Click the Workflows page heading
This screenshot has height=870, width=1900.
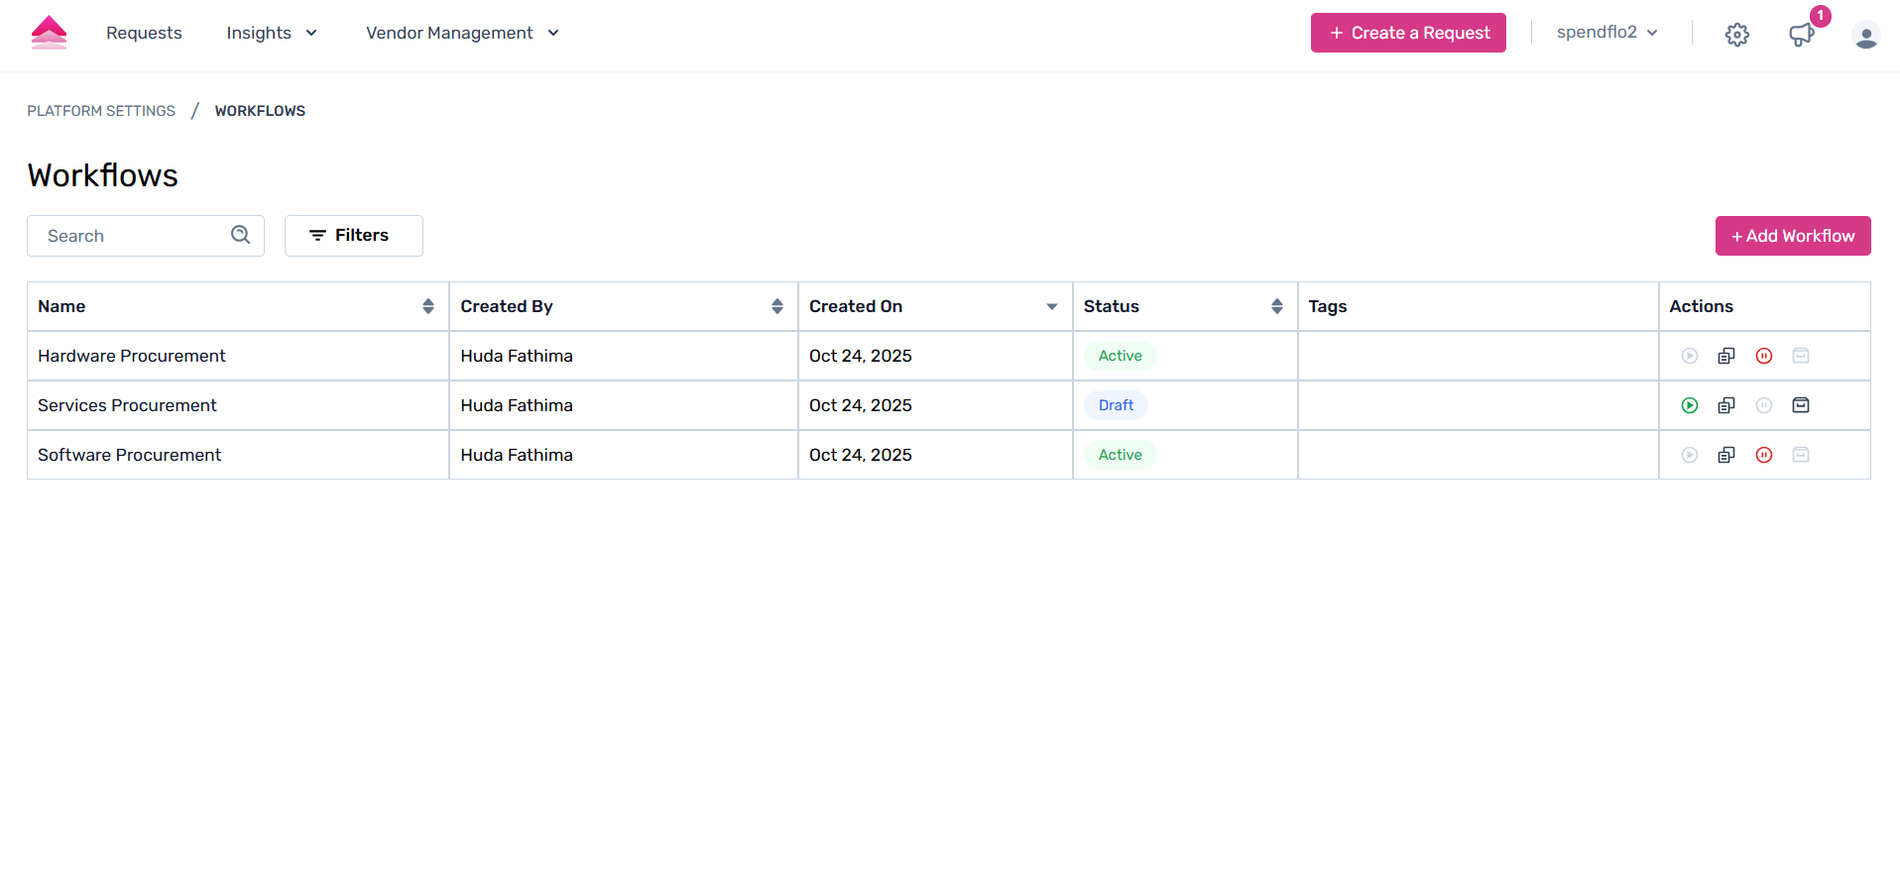click(103, 175)
